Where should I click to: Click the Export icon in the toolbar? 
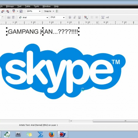point(7,11)
